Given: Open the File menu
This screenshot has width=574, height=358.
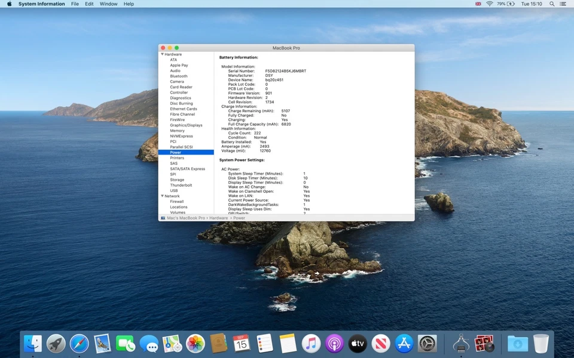Looking at the screenshot, I should [x=75, y=4].
